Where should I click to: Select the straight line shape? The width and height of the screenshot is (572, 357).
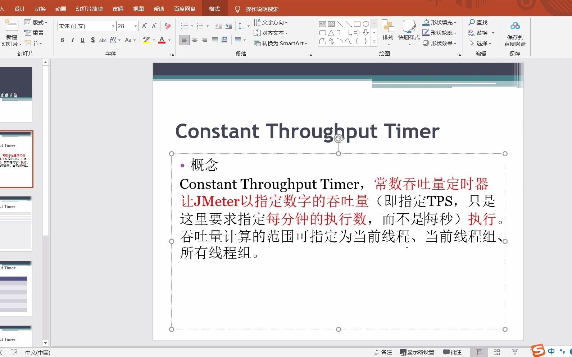point(340,24)
